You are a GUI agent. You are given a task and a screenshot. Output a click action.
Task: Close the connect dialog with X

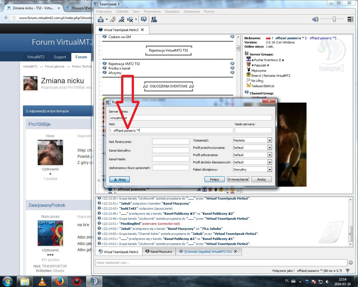click(269, 101)
